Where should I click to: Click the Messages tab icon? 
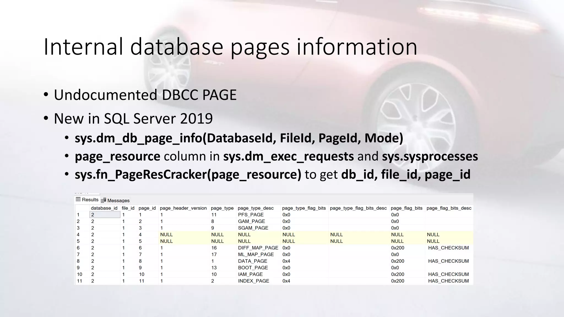104,200
